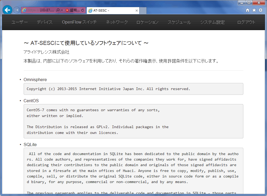267x196 pixels.
Task: Click the CentOS-7 license text box
Action: [x=133, y=121]
